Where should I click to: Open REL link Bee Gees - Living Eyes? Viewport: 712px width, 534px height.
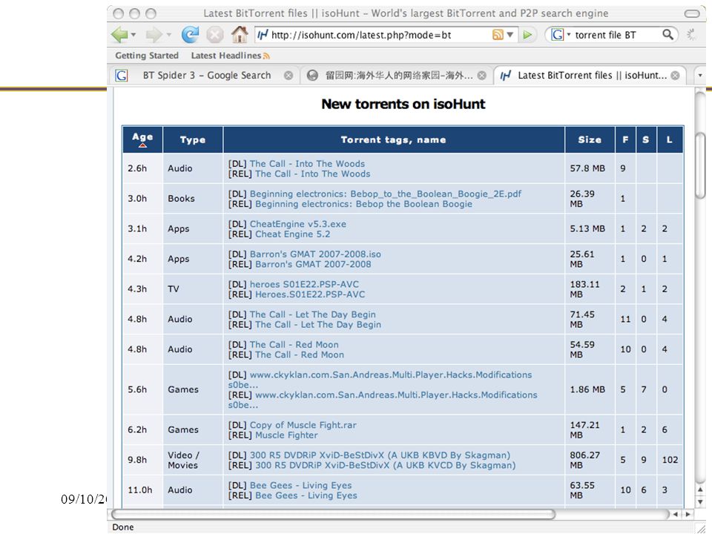click(x=306, y=495)
